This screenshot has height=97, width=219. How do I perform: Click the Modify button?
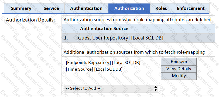tap(179, 76)
